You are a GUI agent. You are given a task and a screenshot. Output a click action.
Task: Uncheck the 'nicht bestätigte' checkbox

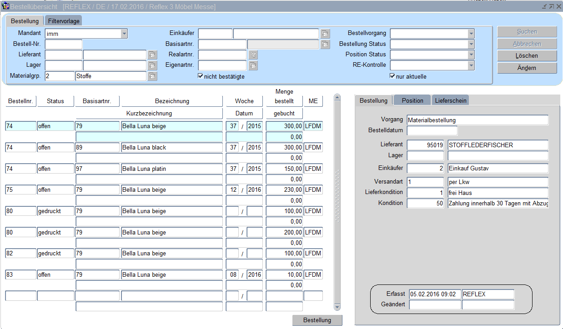[201, 76]
